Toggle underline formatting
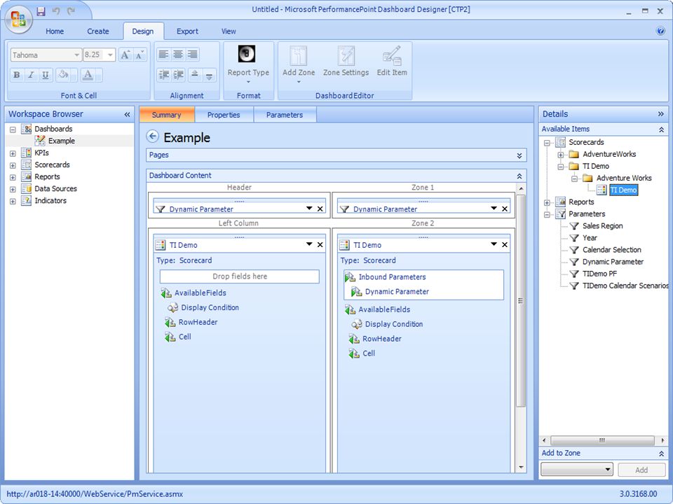Image resolution: width=673 pixels, height=504 pixels. (46, 75)
